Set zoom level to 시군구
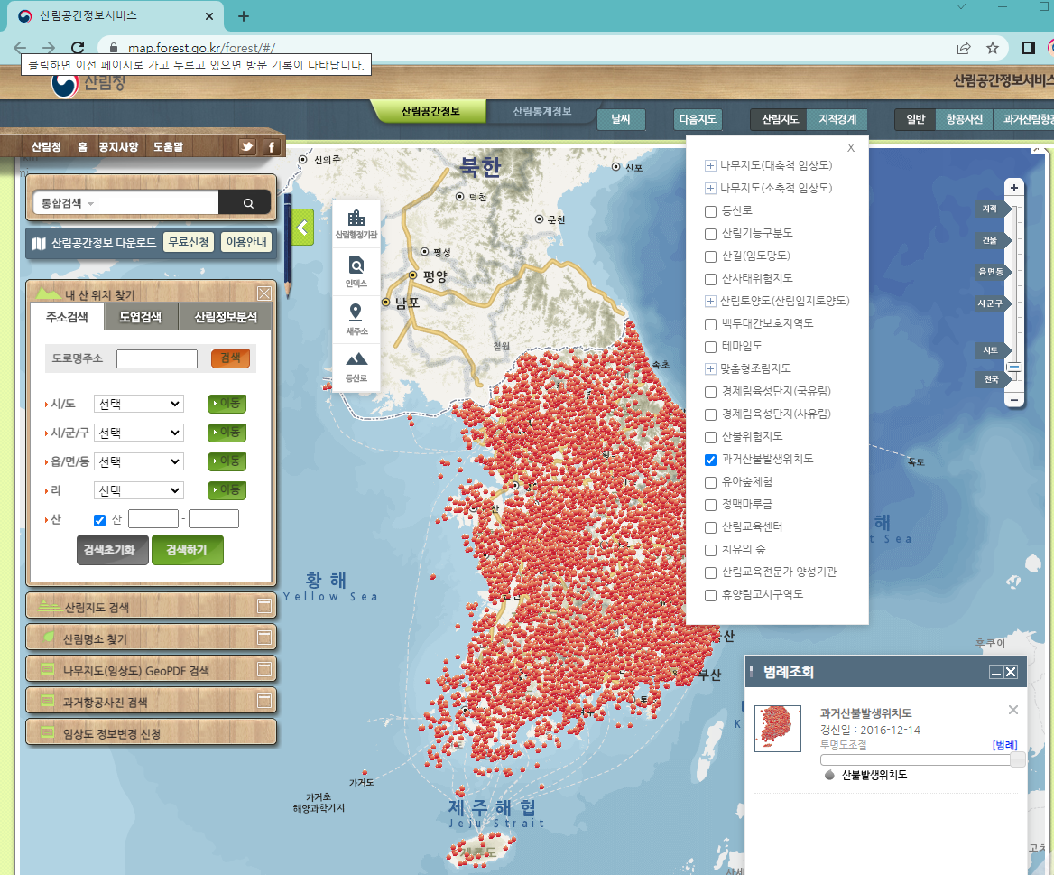Viewport: 1054px width, 875px height. coord(991,303)
